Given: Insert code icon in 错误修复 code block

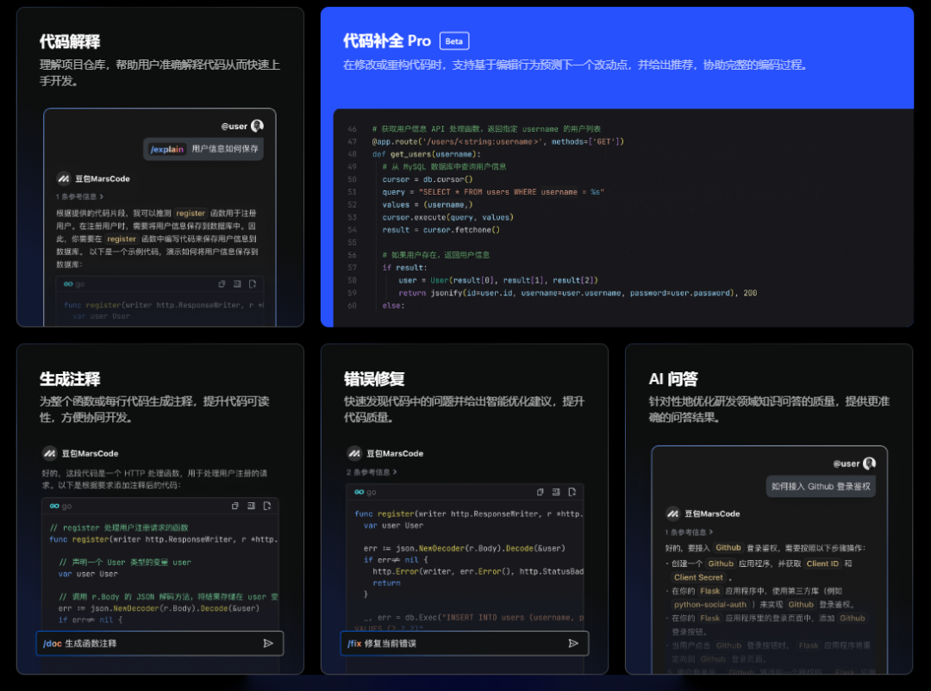Looking at the screenshot, I should 556,491.
